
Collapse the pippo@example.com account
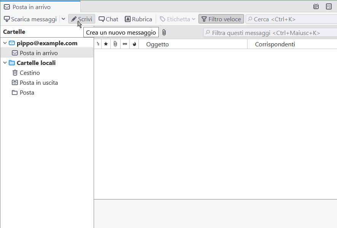point(5,43)
